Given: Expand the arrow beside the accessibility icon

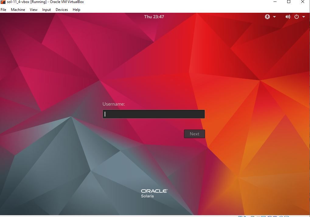Looking at the screenshot, I should pyautogui.click(x=274, y=17).
